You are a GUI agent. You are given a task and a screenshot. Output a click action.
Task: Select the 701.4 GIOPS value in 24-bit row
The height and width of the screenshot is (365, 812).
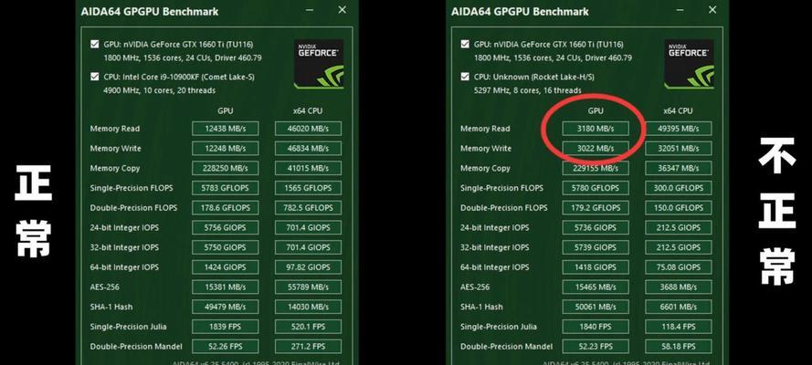[308, 227]
